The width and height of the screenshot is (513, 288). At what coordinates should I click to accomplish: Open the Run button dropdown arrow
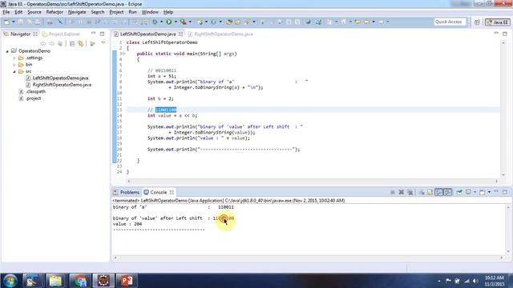(x=176, y=22)
